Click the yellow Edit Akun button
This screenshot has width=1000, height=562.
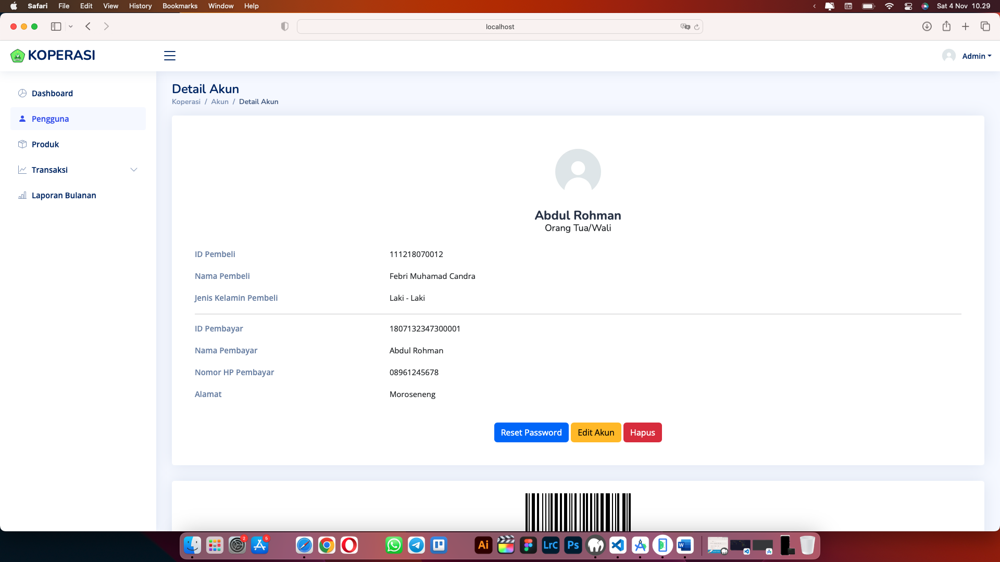595,432
